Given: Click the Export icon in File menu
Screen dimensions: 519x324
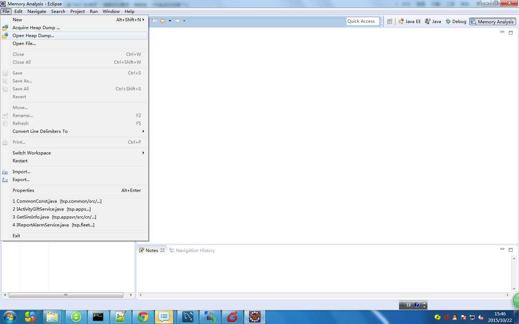Looking at the screenshot, I should click(5, 180).
